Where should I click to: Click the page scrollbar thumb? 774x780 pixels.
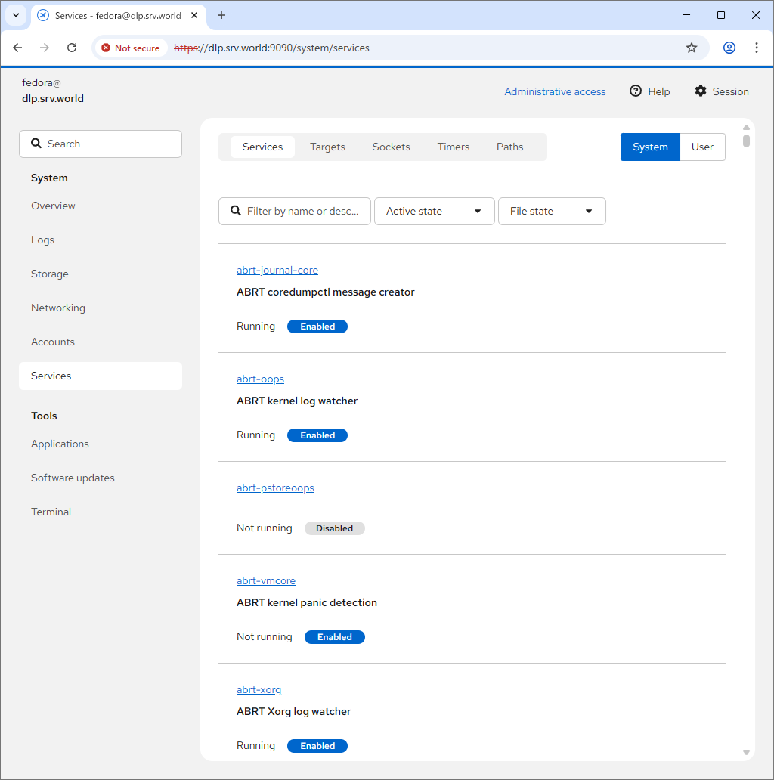[746, 141]
